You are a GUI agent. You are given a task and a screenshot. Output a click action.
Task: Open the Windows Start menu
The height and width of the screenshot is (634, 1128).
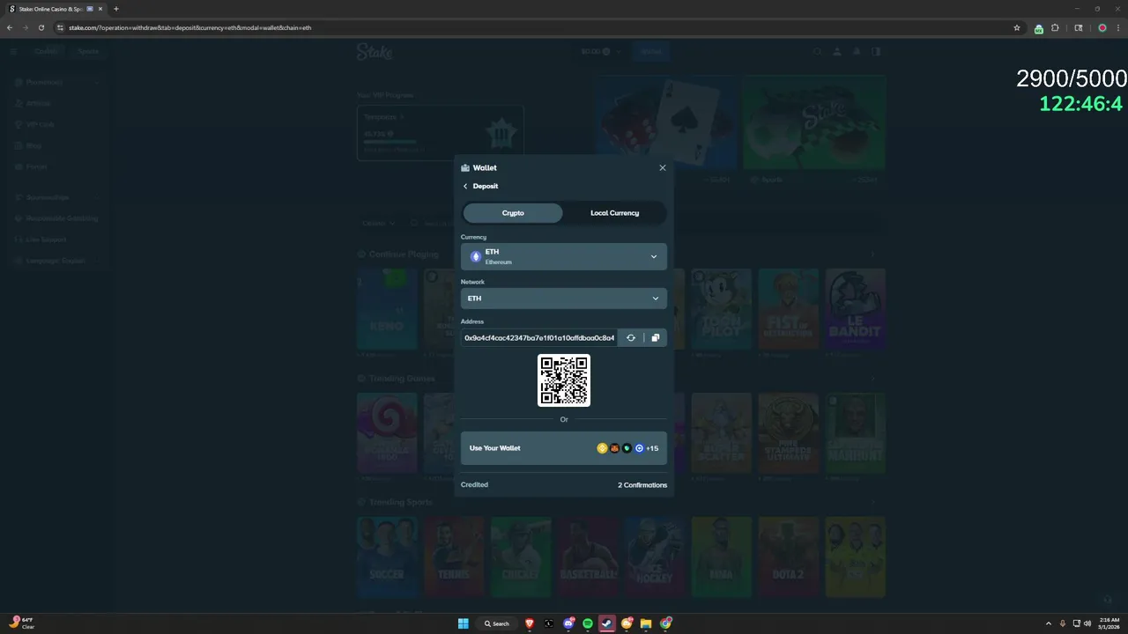[464, 623]
